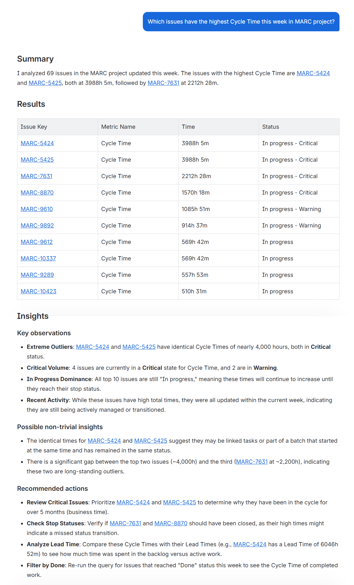The image size is (354, 585).
Task: Open MARC-5424 in the results table
Action: tap(37, 143)
